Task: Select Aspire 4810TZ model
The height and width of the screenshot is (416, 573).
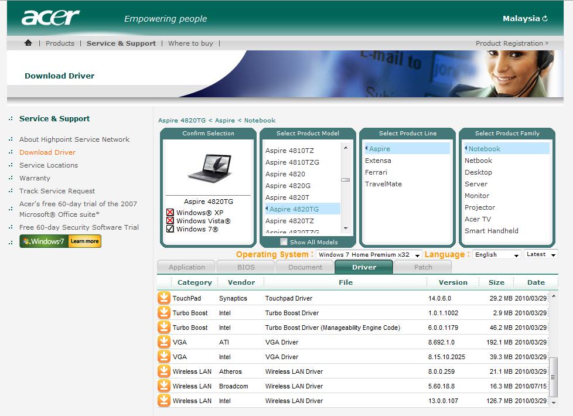Action: click(289, 150)
